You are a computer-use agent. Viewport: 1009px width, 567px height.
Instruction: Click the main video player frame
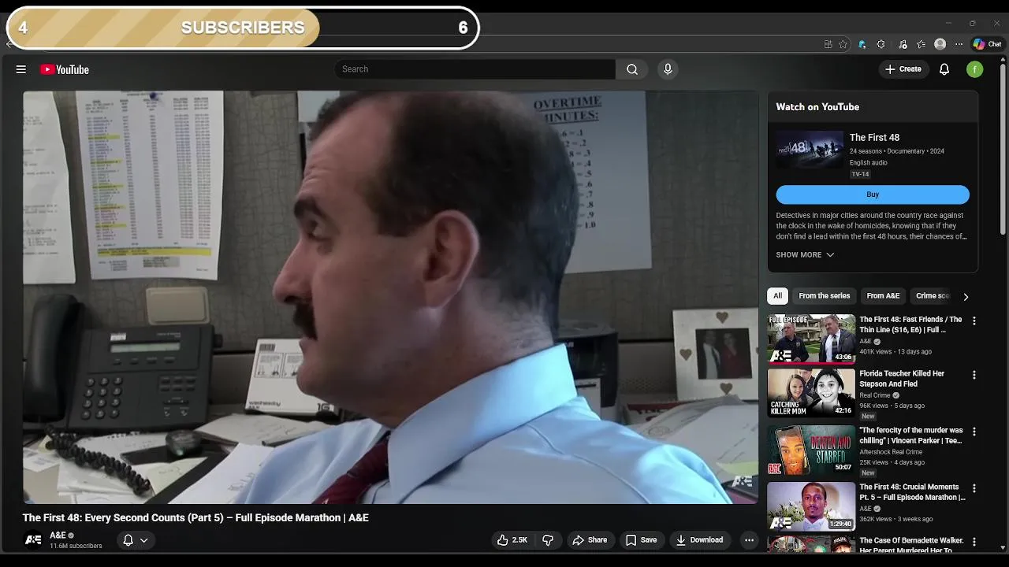390,297
